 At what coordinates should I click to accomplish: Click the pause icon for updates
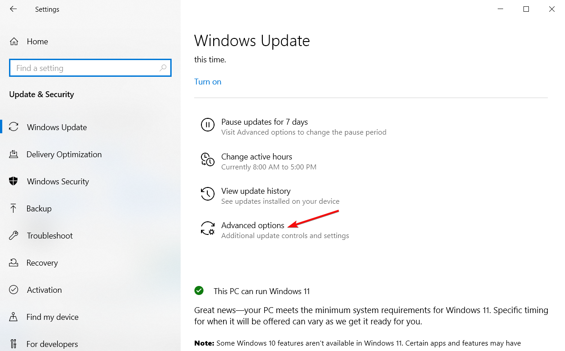click(x=208, y=125)
